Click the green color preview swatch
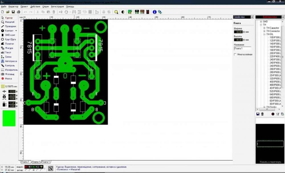The image size is (285, 173). coord(9,118)
